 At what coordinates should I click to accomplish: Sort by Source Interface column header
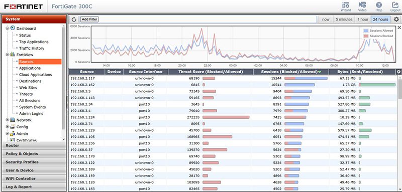coord(146,72)
